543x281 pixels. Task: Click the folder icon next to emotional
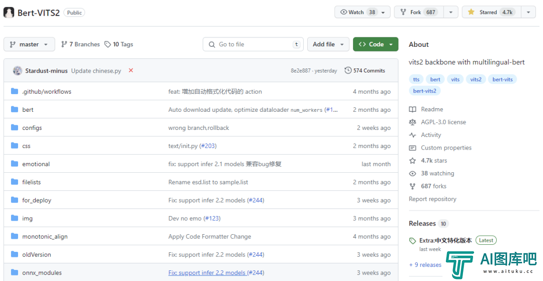(15, 163)
